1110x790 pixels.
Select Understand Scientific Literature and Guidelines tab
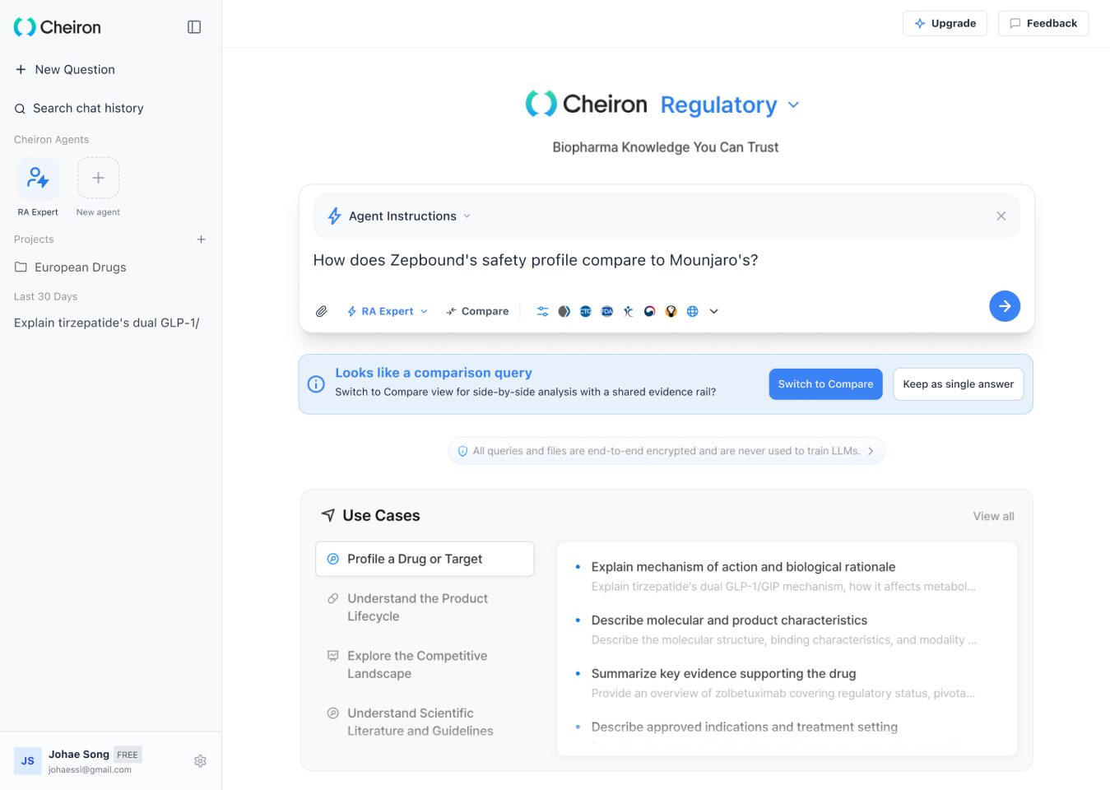click(x=425, y=722)
